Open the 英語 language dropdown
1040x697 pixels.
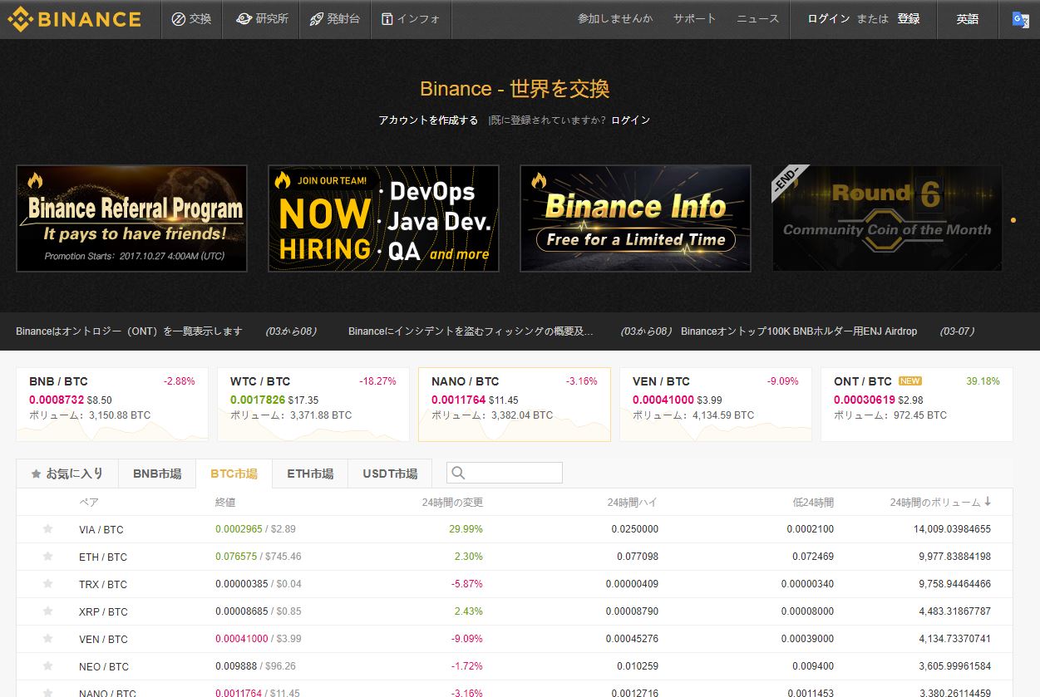point(967,19)
